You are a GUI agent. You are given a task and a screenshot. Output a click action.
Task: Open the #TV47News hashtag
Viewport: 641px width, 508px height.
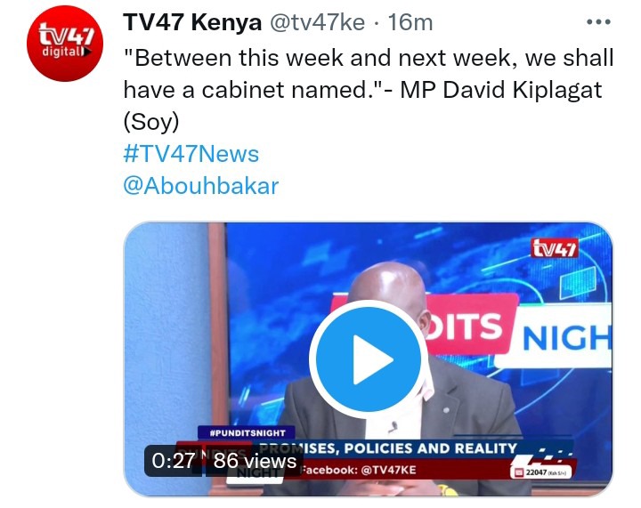coord(191,154)
